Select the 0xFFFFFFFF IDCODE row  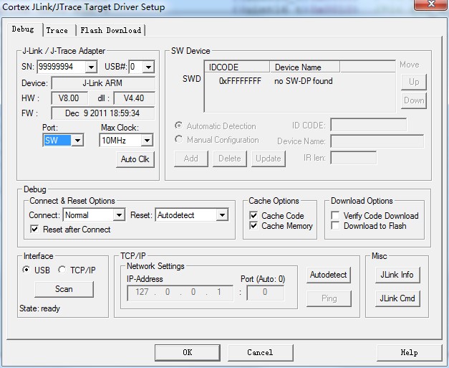tap(240, 81)
